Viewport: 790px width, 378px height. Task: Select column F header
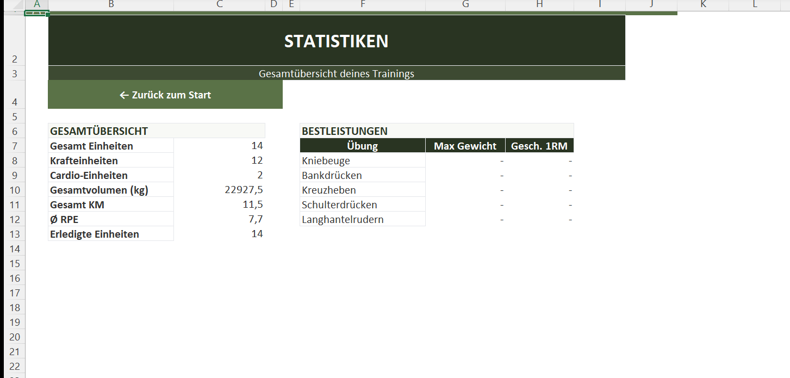(362, 4)
